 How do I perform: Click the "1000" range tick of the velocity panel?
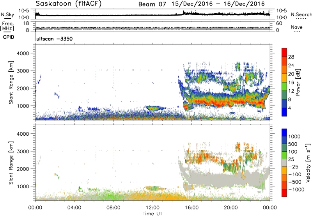(23, 186)
